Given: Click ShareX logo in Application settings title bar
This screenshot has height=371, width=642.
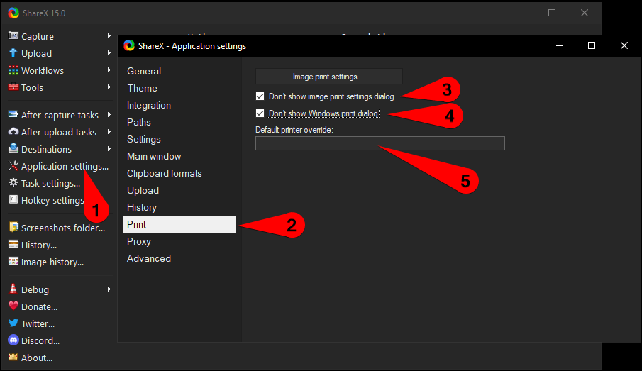Looking at the screenshot, I should click(x=129, y=45).
